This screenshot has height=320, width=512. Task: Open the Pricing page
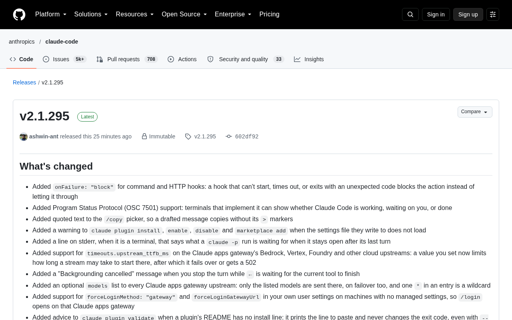coord(269,14)
